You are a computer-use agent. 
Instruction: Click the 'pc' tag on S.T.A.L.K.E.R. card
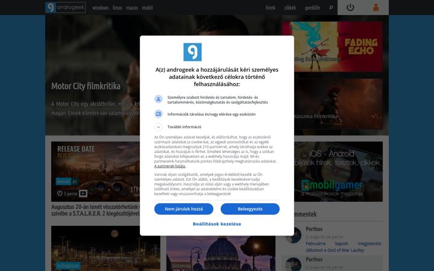pyautogui.click(x=75, y=182)
